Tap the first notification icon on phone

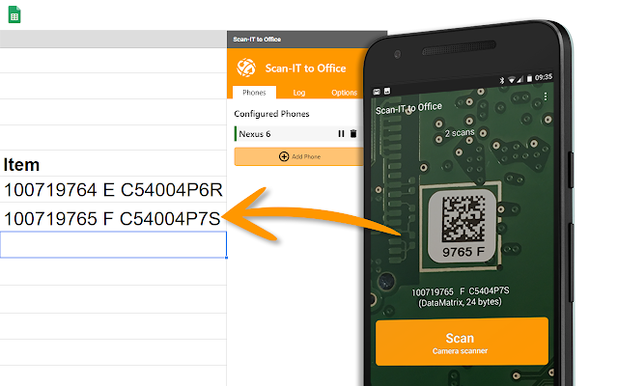coord(377,92)
